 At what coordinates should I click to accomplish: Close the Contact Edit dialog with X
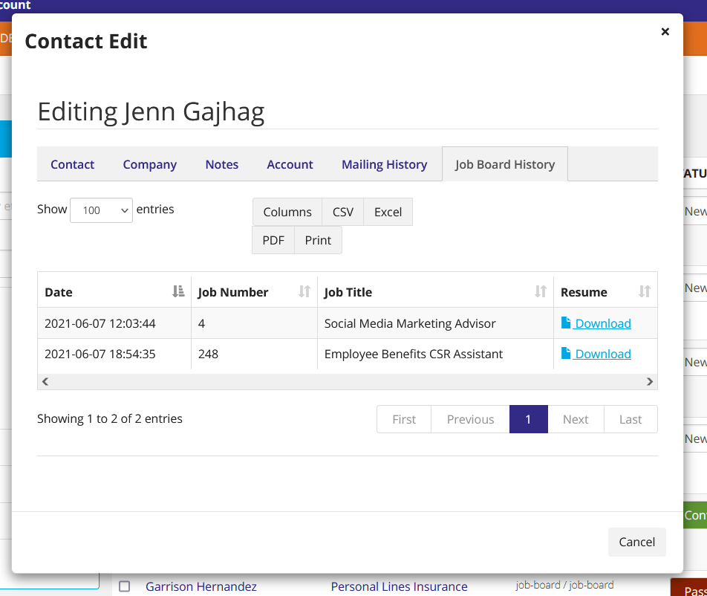[x=665, y=31]
